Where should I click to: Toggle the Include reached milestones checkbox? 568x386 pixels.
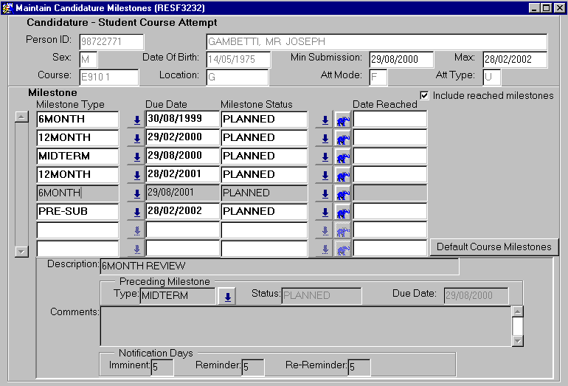(424, 95)
